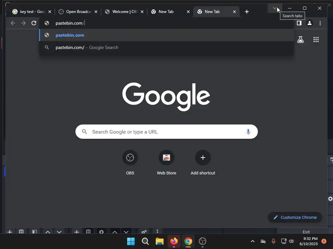333x249 pixels.
Task: Click the Chrome taskbar icon
Action: [188, 241]
